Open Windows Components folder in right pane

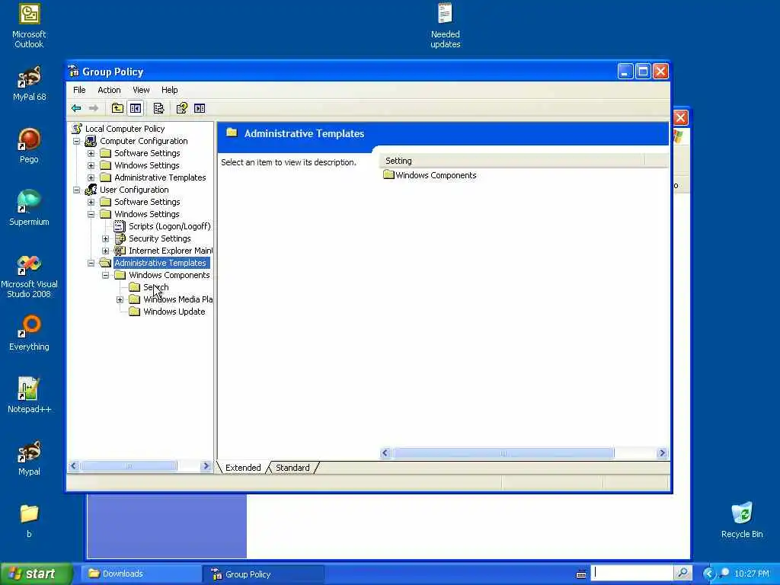coord(430,175)
